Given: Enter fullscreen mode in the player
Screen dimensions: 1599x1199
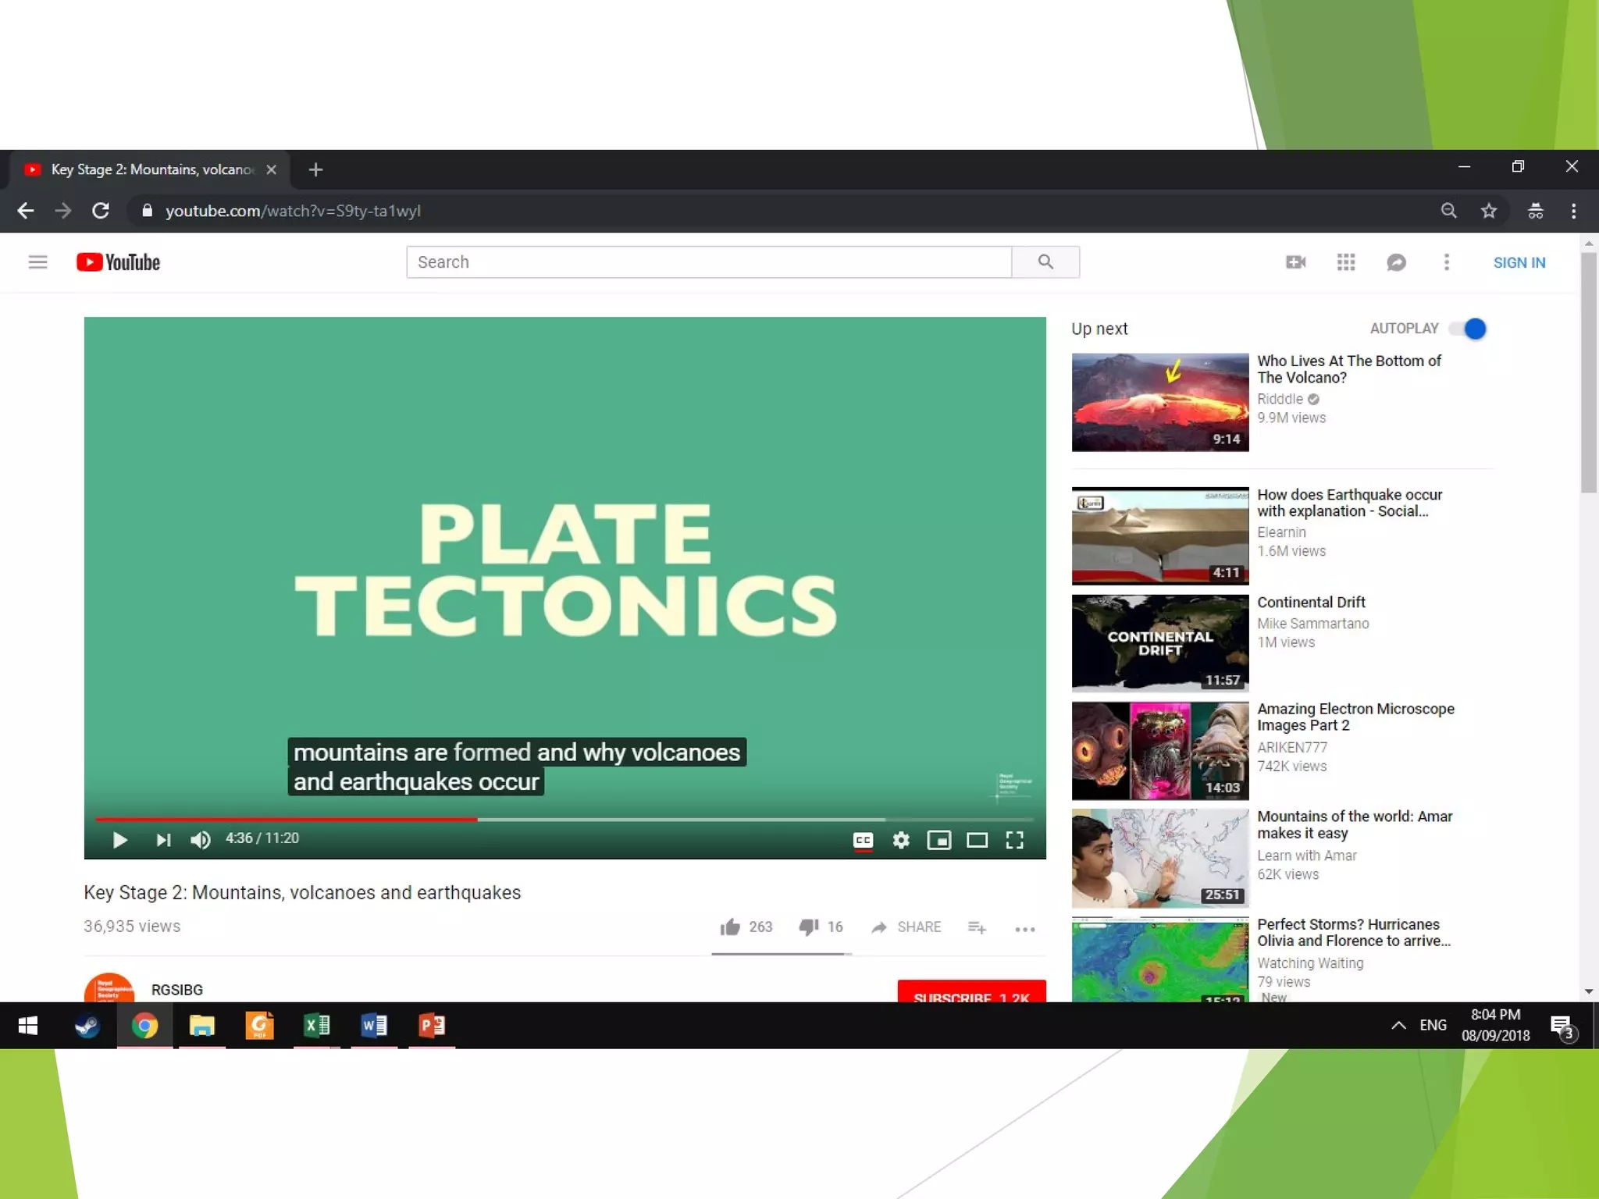Looking at the screenshot, I should coord(1014,840).
